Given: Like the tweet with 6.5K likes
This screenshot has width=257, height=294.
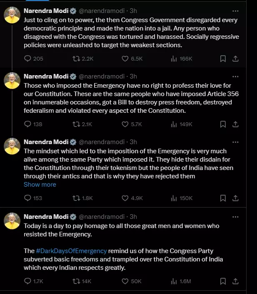Looking at the screenshot, I should [125, 59].
